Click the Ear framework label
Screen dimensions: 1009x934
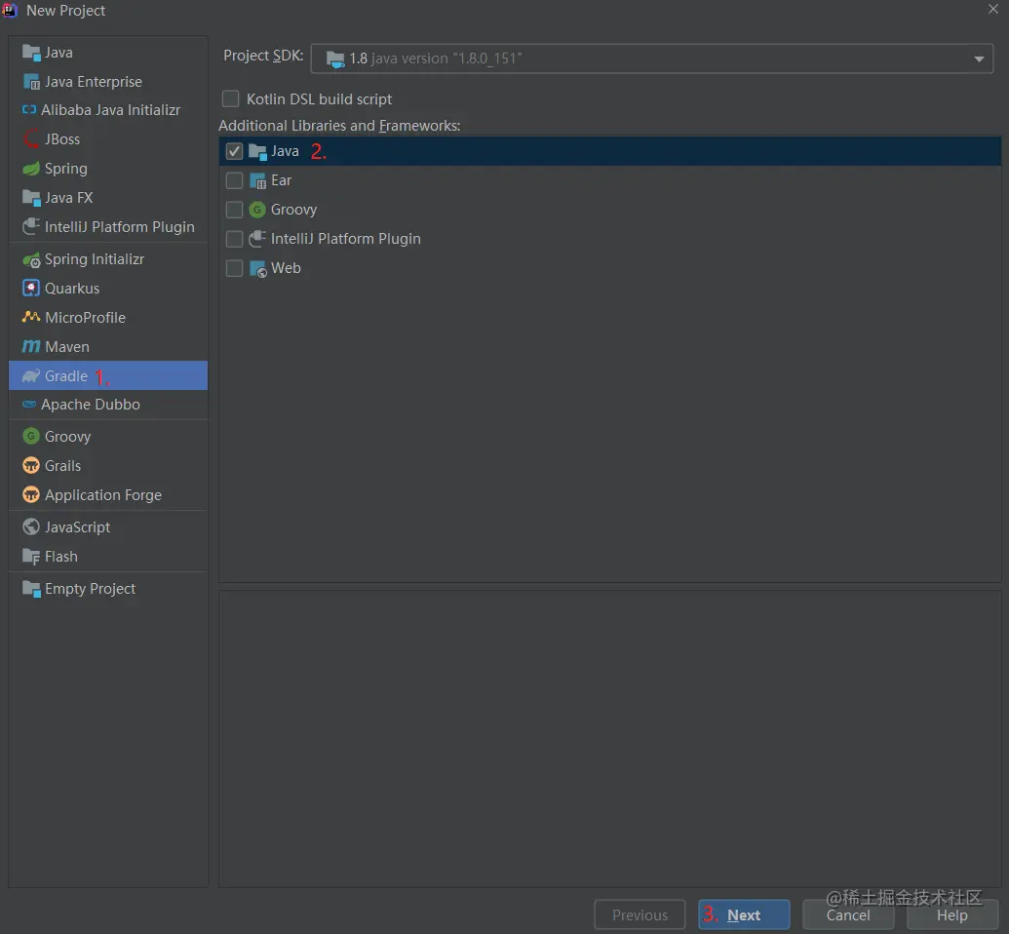point(281,180)
